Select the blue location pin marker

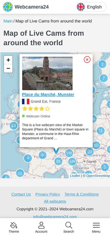tap(56, 151)
